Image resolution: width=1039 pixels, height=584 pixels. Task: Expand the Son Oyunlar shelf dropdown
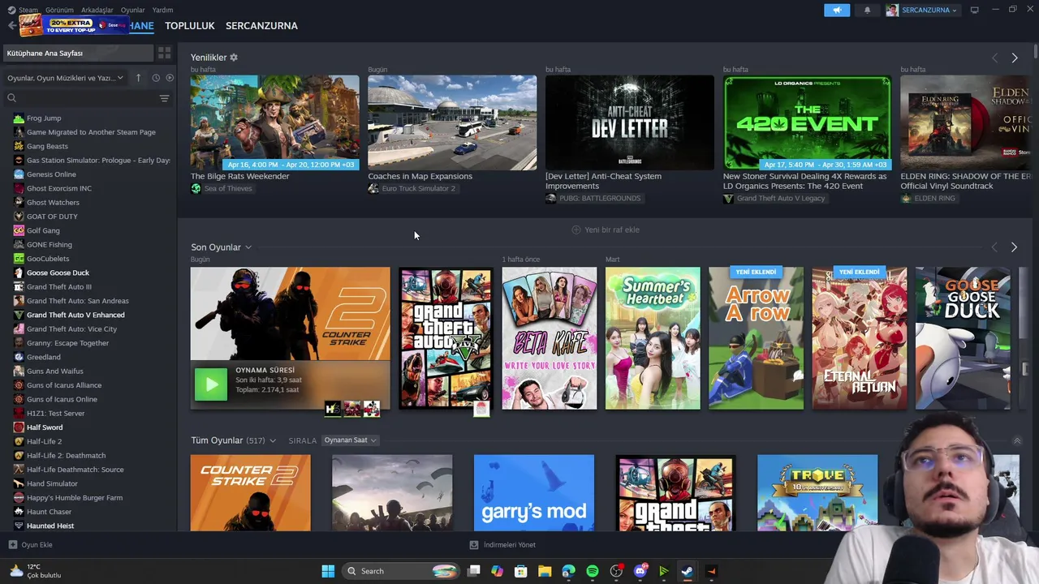point(248,247)
